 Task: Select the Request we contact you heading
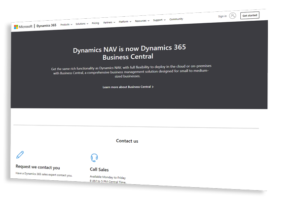[x=38, y=167]
